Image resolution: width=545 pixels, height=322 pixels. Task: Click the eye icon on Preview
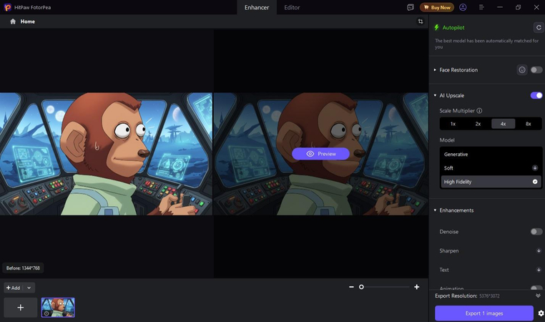(310, 154)
